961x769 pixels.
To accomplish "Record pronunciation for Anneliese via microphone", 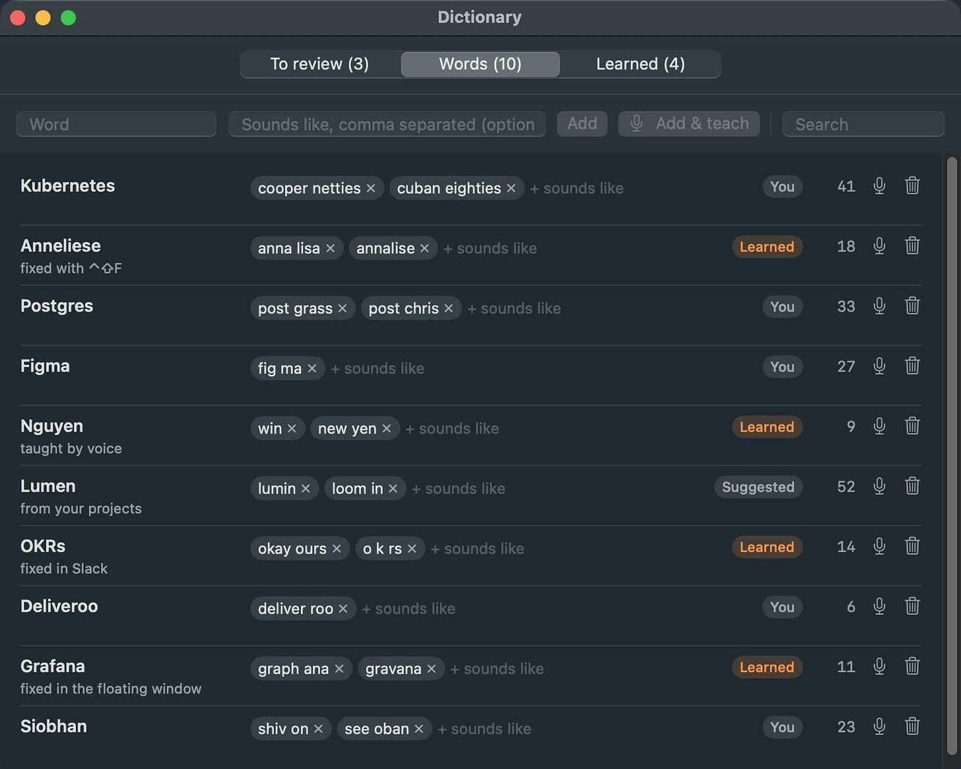I will coord(879,246).
